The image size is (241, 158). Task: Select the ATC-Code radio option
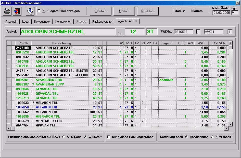[x=64, y=137]
